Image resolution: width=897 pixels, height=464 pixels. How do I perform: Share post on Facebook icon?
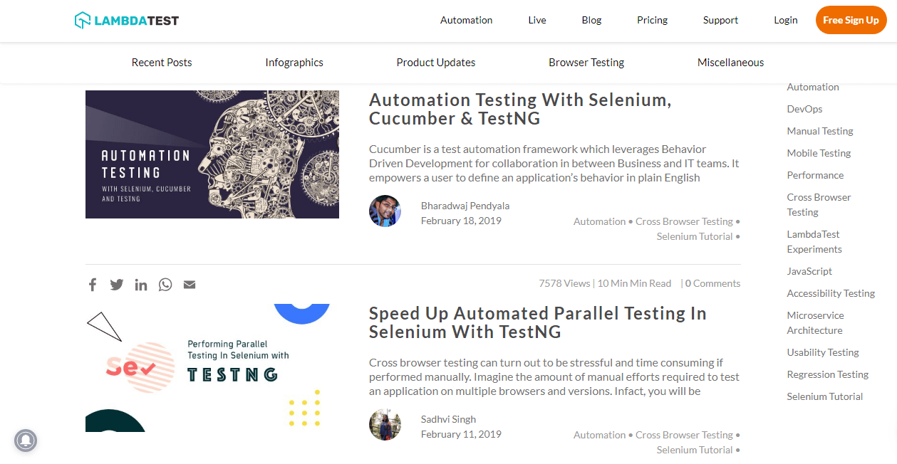click(93, 285)
